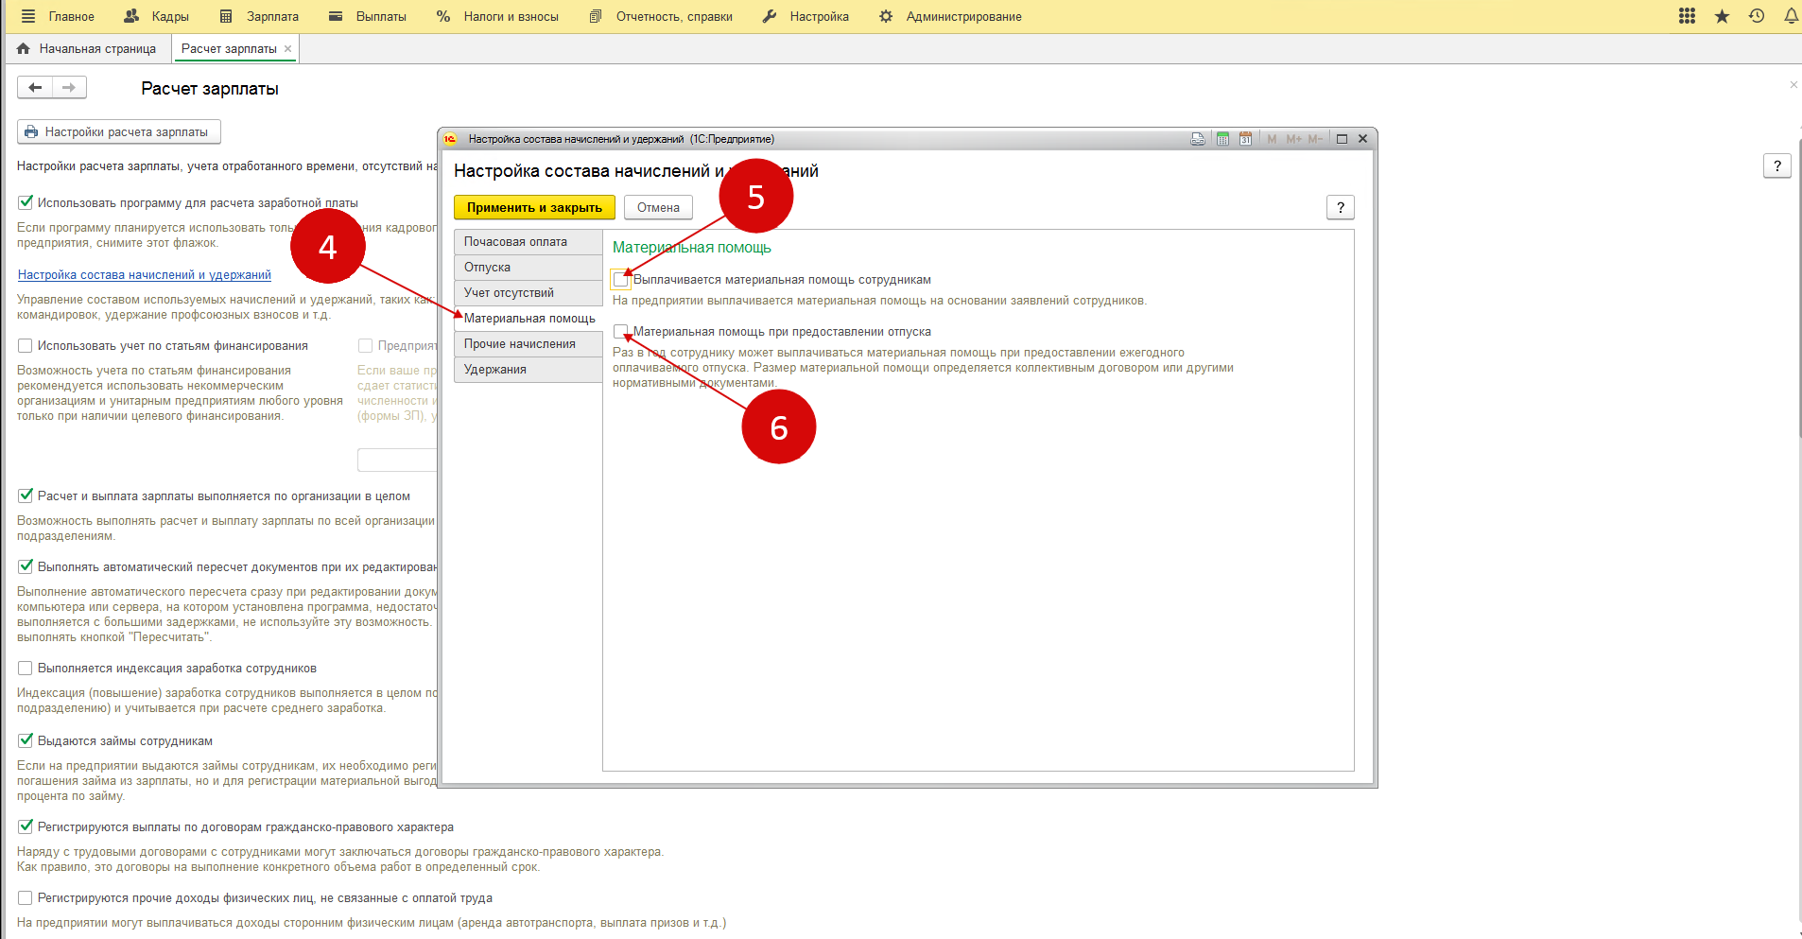Open the hamburger sections menu icon

[x=27, y=16]
